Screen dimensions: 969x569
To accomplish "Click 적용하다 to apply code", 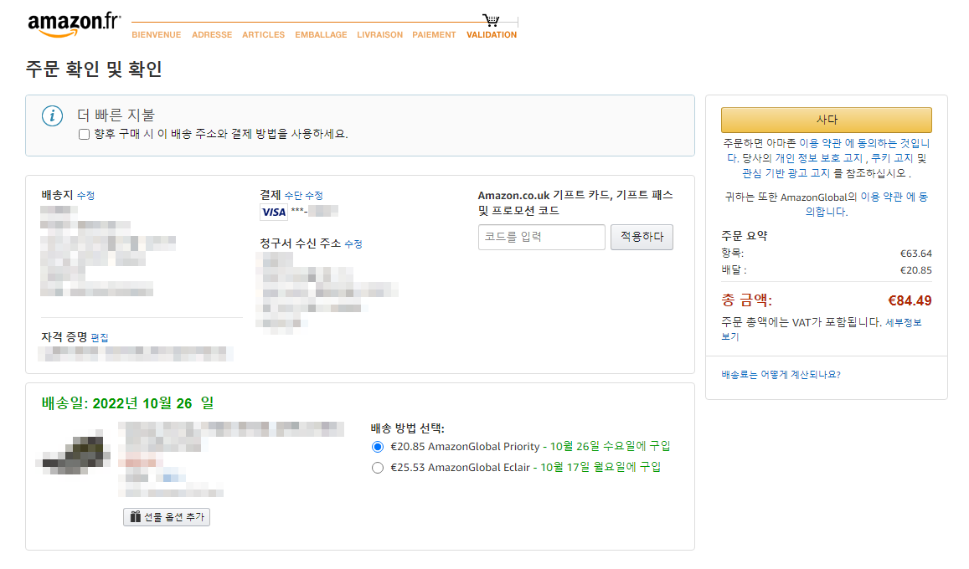I will pos(642,237).
